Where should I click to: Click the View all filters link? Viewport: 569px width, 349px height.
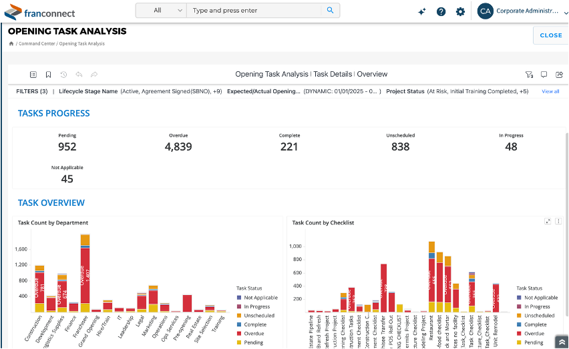550,91
